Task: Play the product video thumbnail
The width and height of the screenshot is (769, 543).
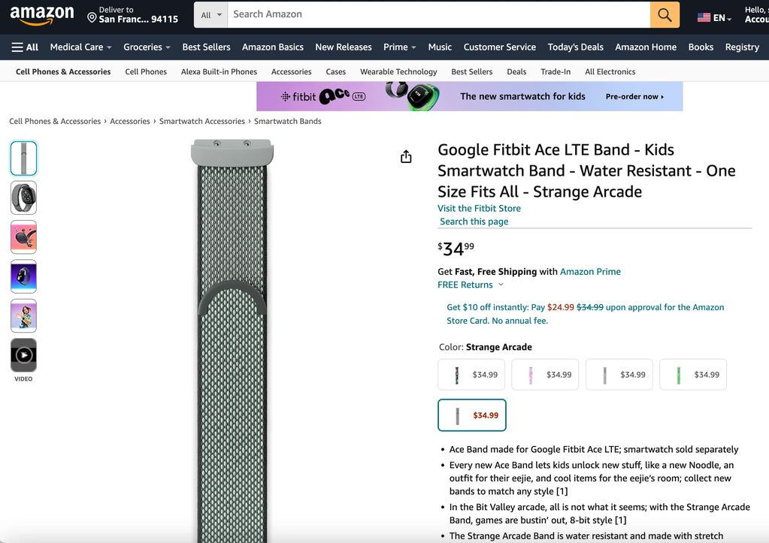Action: coord(23,355)
